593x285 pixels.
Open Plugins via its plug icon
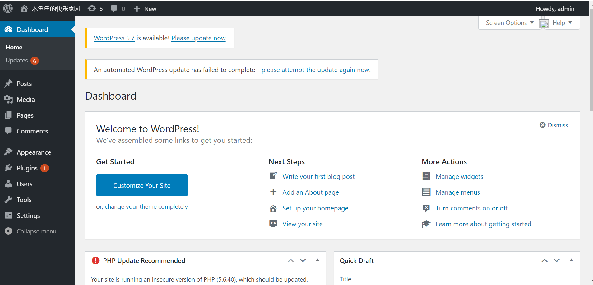tap(9, 168)
